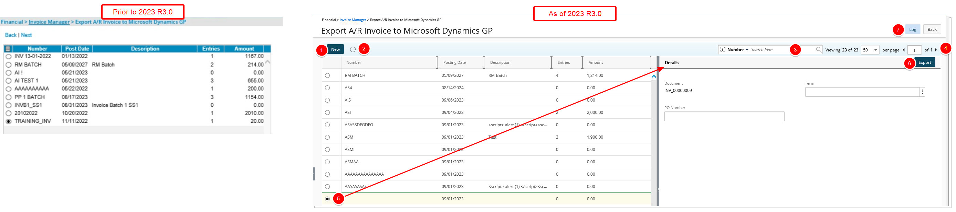The height and width of the screenshot is (212, 956).
Task: Select the RM BATCH radio in the new grid
Action: [x=327, y=75]
